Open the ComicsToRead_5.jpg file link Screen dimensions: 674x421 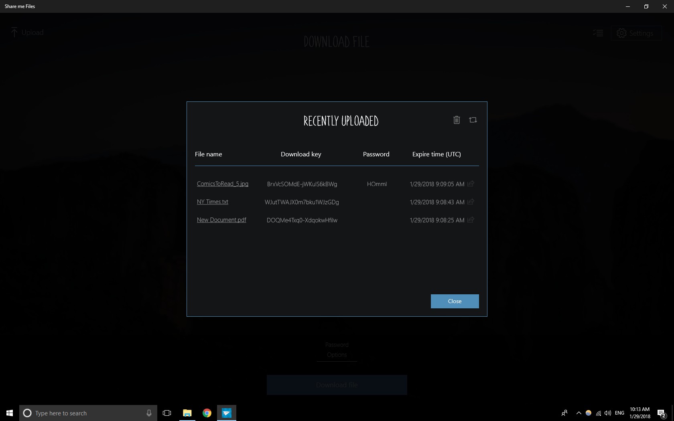point(222,184)
